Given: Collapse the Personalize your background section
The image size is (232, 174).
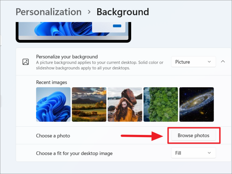Looking at the screenshot, I should (x=223, y=62).
